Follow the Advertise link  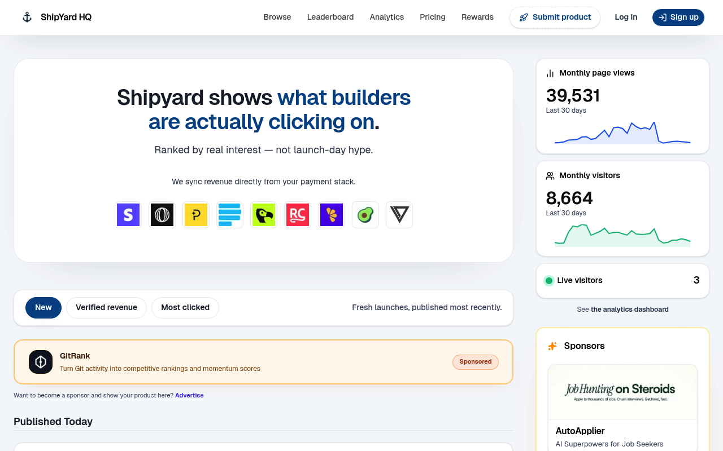pos(189,395)
